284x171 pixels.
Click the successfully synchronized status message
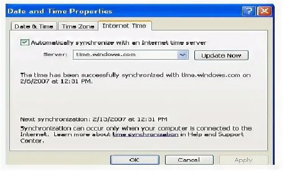[135, 78]
